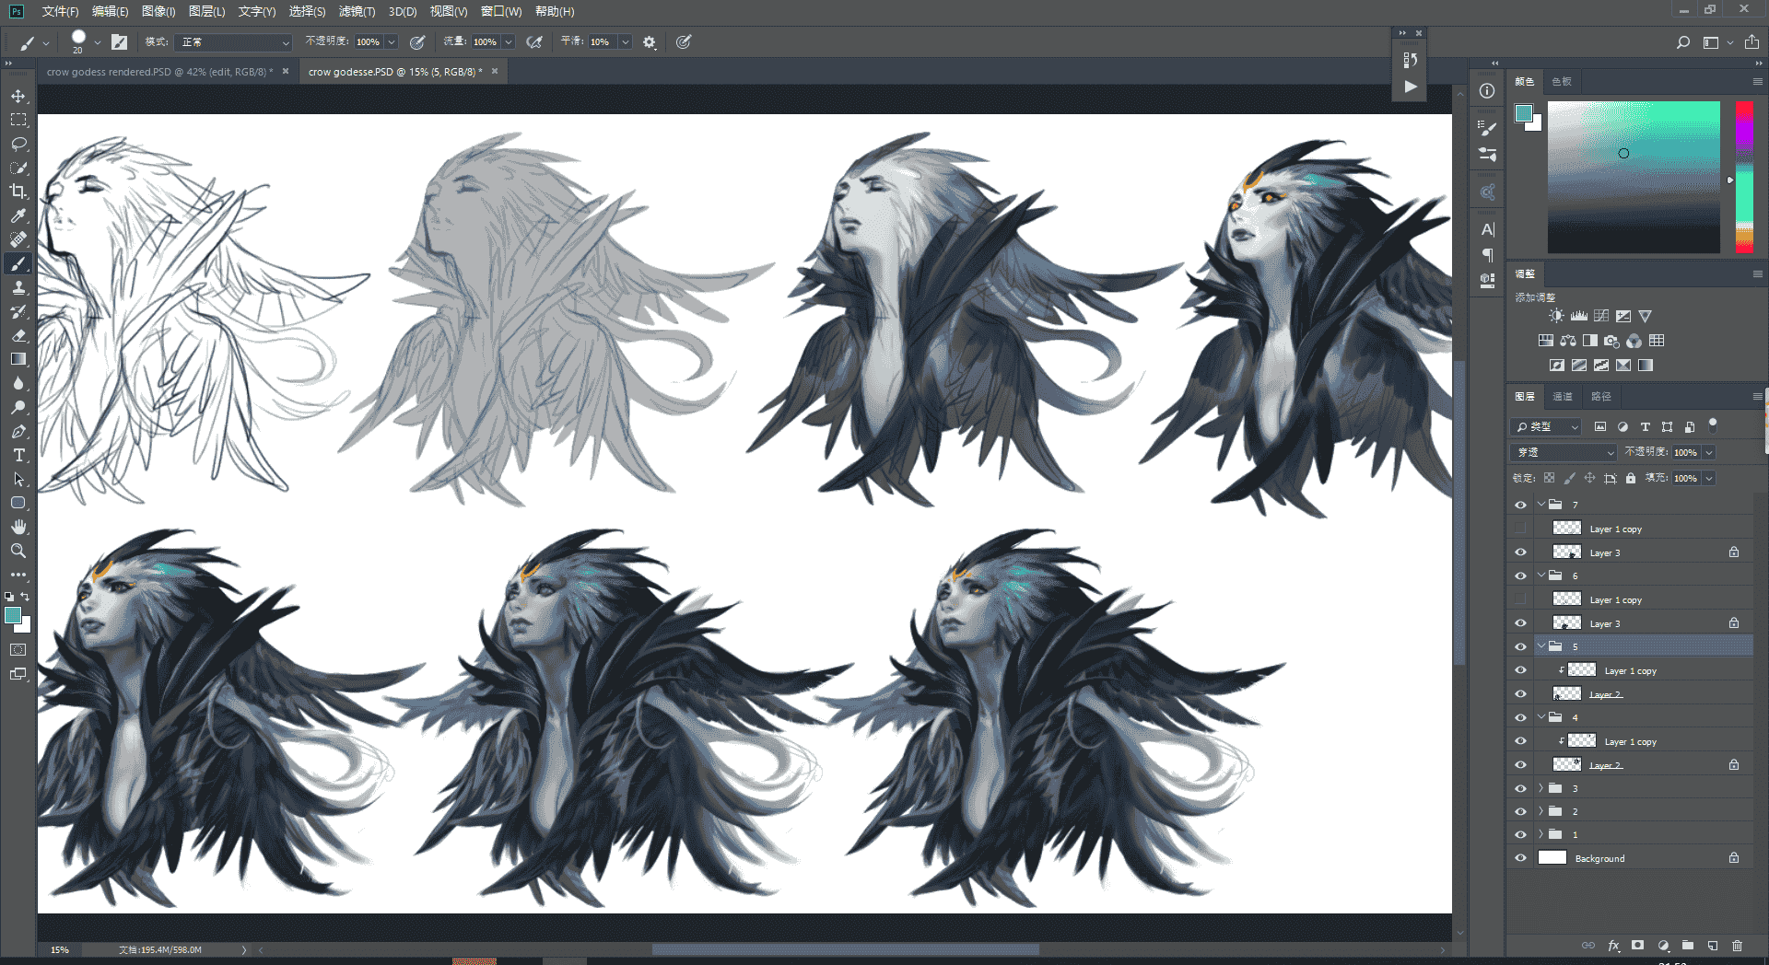Toggle visibility of group 5

[x=1520, y=646]
